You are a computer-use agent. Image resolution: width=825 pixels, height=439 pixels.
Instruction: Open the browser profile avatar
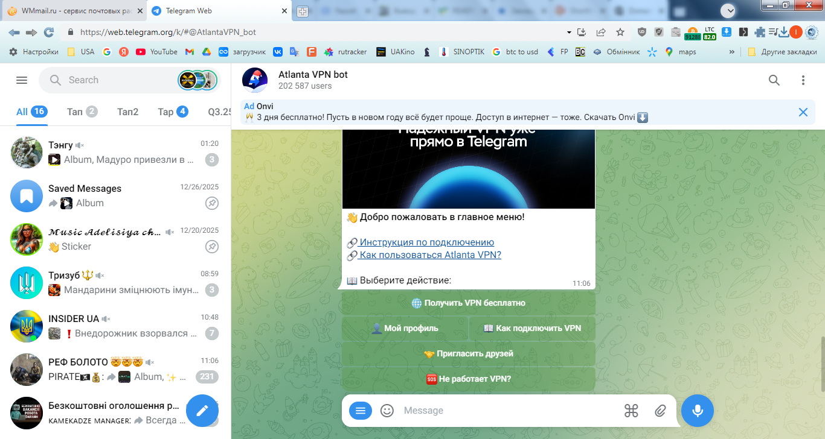[x=796, y=33]
